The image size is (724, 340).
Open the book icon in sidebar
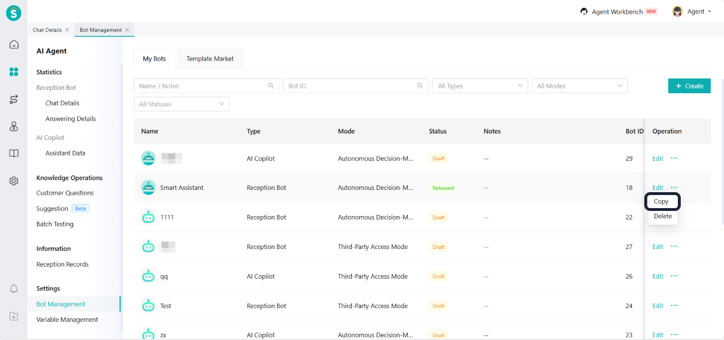(14, 154)
